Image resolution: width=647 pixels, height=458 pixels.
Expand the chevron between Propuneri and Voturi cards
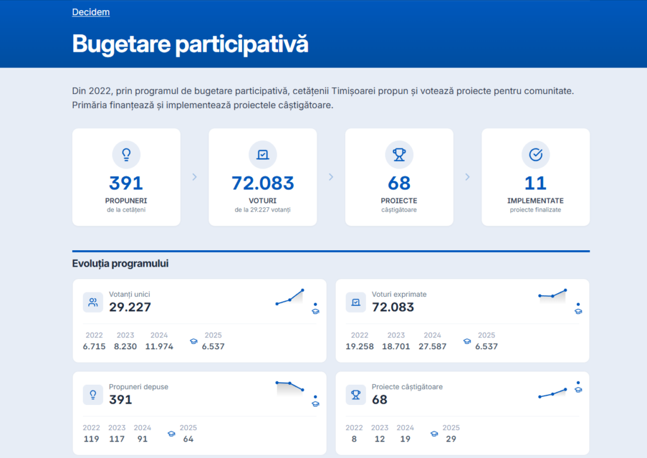(x=194, y=177)
